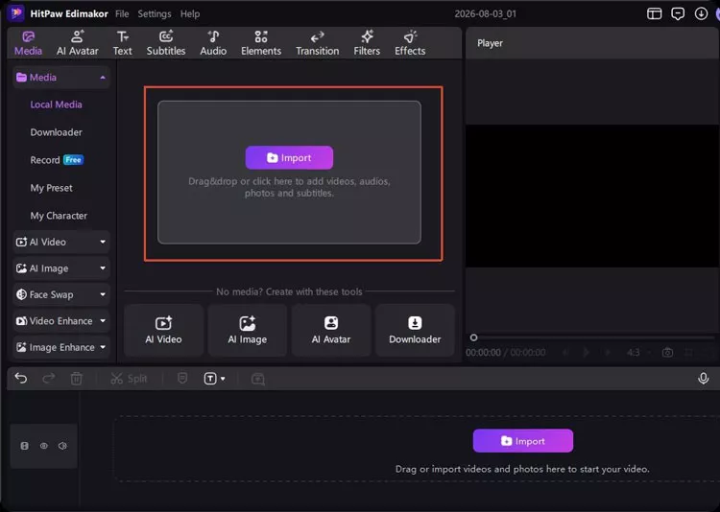The width and height of the screenshot is (720, 512).
Task: Click the drag-and-drop media import zone text
Action: (x=289, y=187)
